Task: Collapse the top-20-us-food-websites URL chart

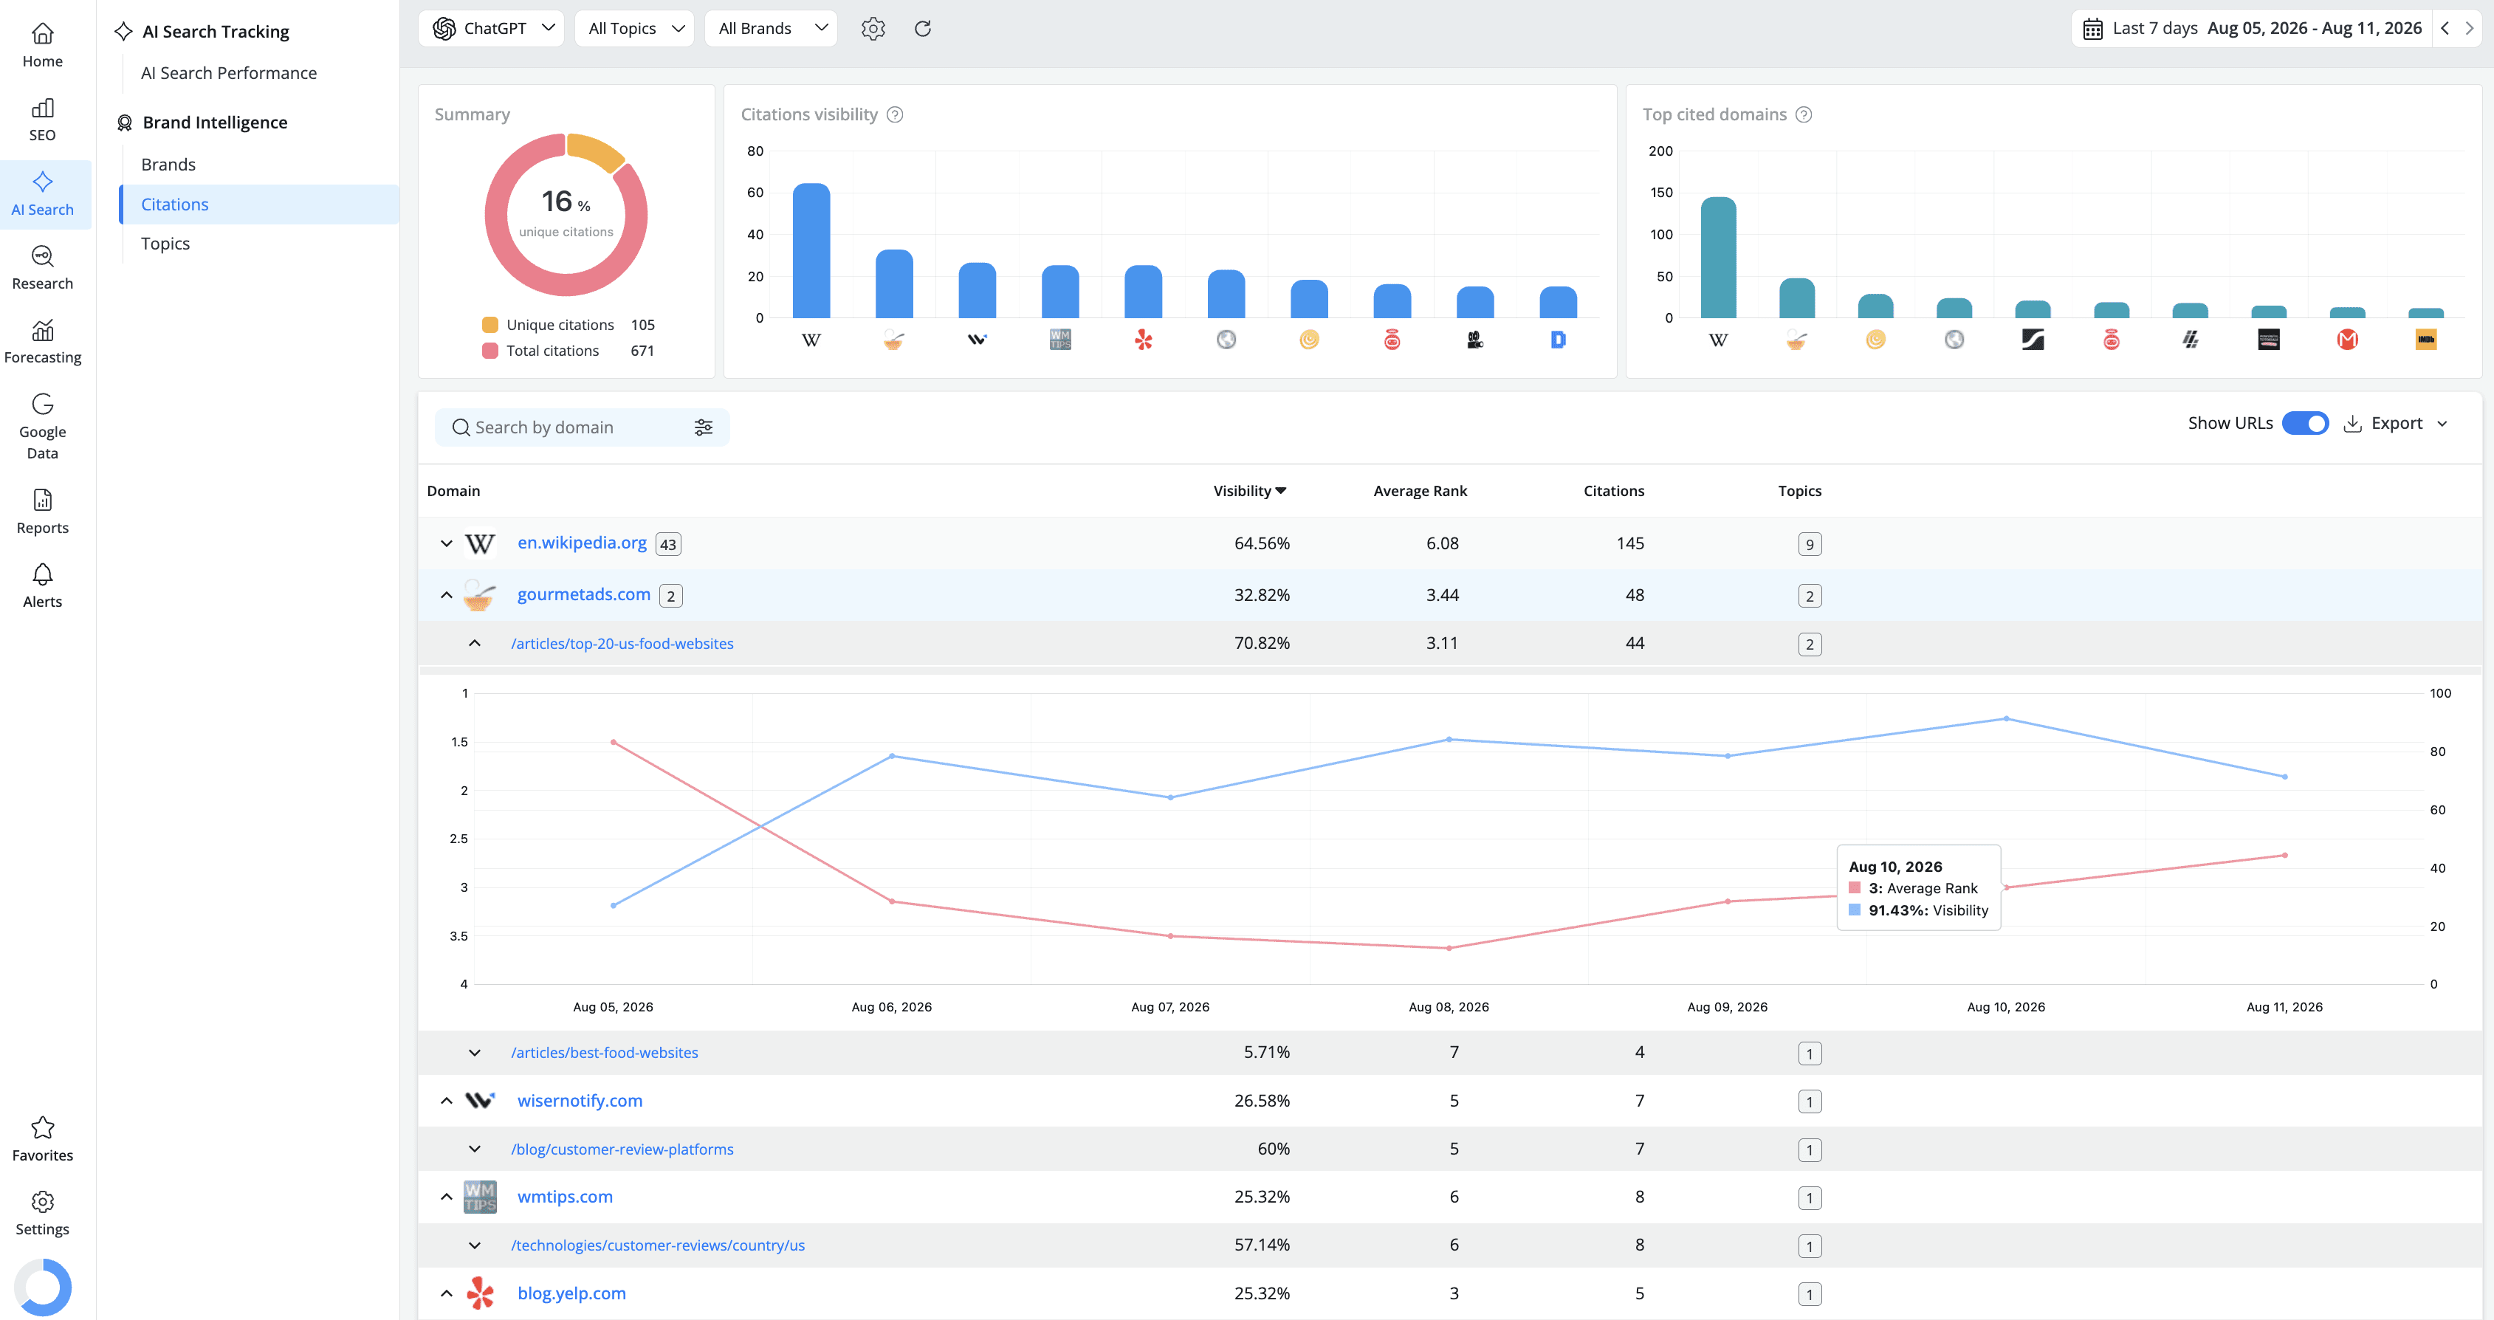Action: 475,643
